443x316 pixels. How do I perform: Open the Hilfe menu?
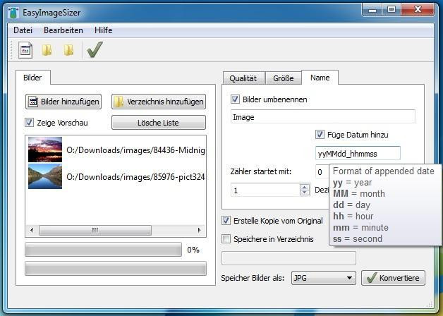pos(104,30)
